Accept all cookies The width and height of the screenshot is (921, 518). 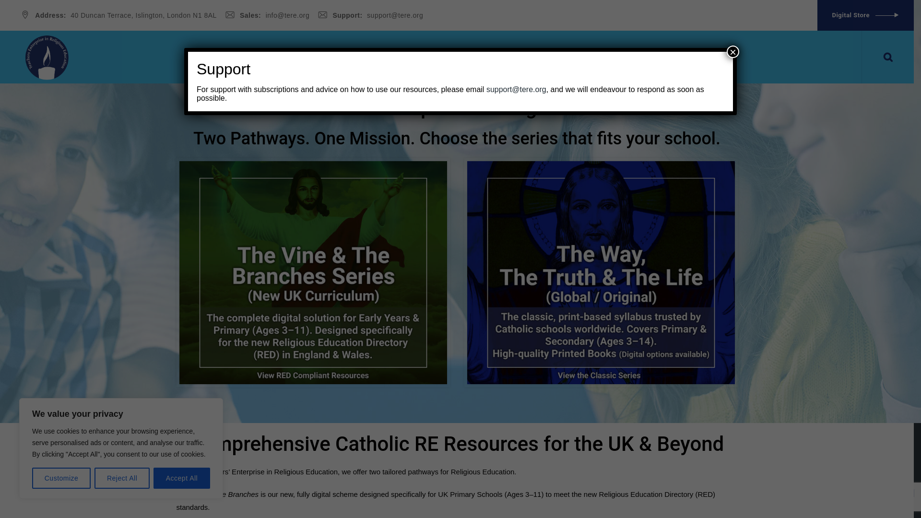click(182, 478)
